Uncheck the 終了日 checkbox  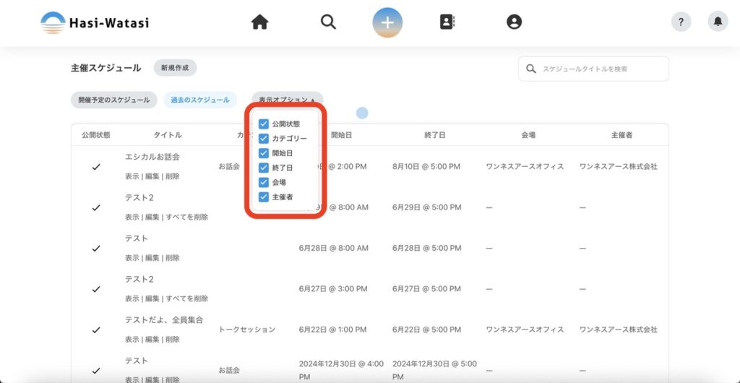[264, 168]
